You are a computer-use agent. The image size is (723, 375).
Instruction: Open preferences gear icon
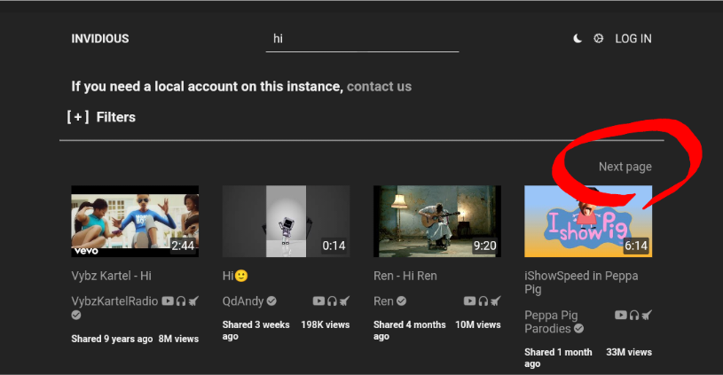(598, 39)
